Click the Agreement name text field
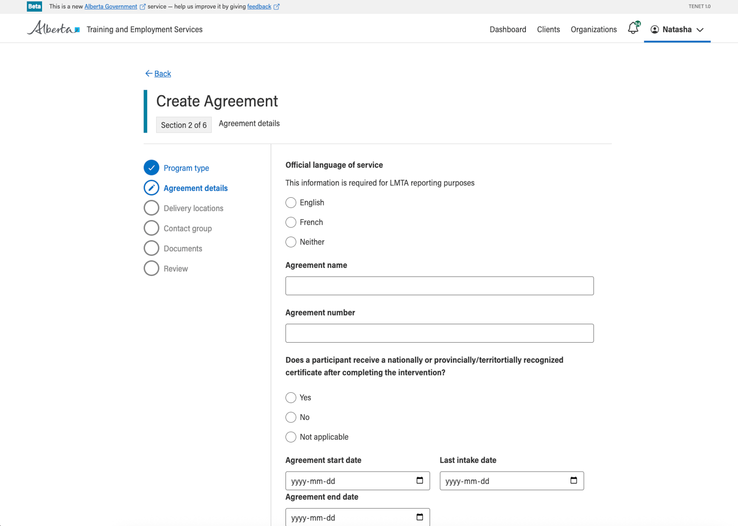Viewport: 738px width, 526px height. [x=439, y=286]
